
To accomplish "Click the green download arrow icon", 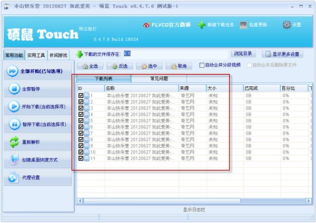I will [x=80, y=54].
